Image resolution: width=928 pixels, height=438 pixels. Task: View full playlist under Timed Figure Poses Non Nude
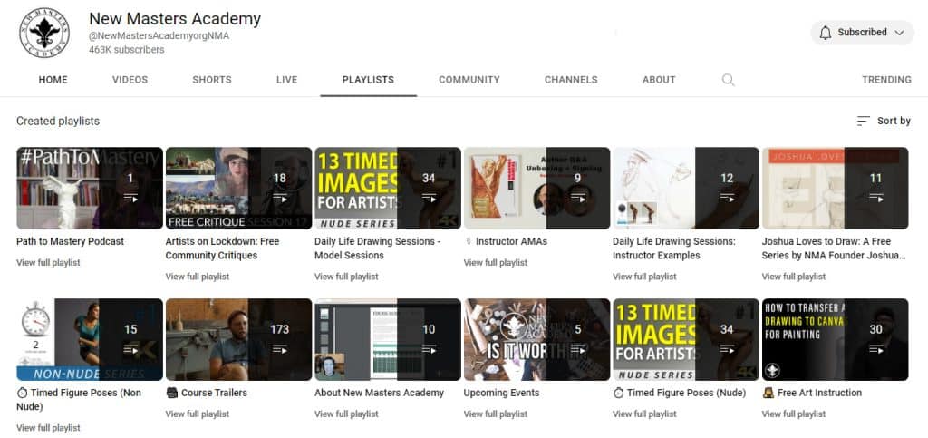click(49, 428)
